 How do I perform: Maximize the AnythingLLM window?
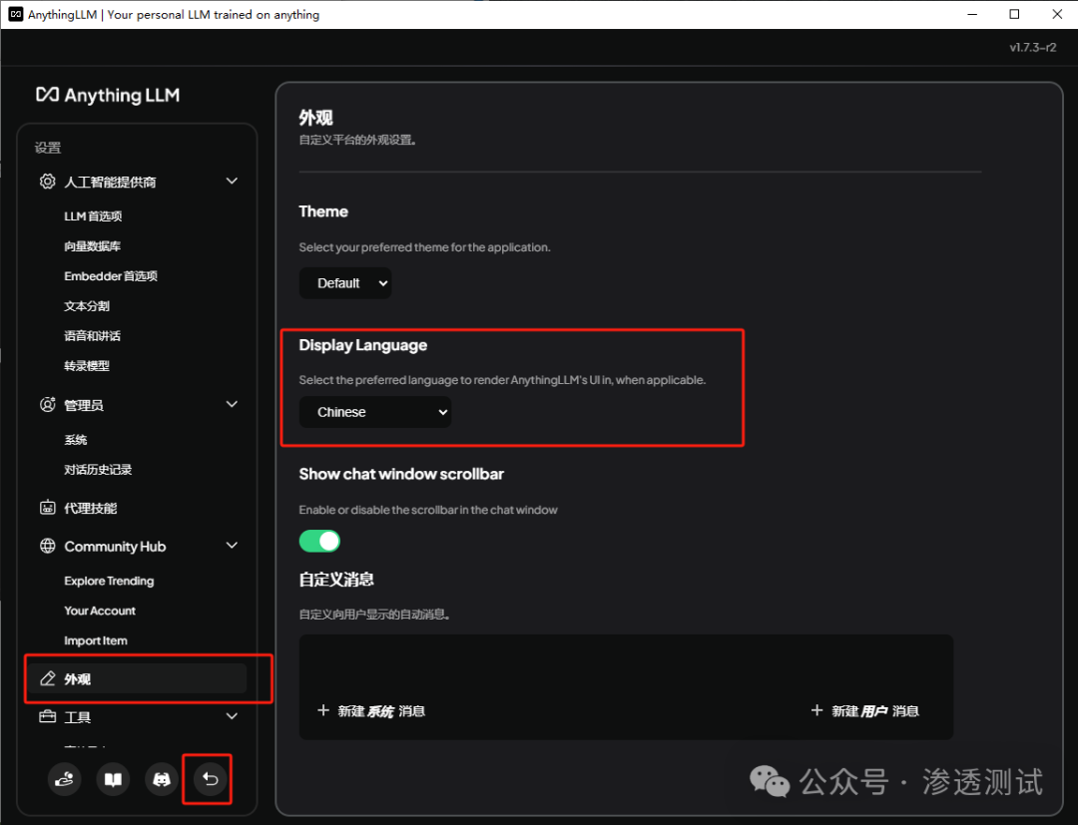[x=1014, y=14]
